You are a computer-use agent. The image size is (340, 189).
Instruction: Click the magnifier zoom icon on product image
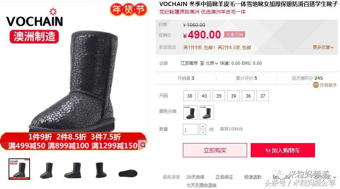[143, 145]
